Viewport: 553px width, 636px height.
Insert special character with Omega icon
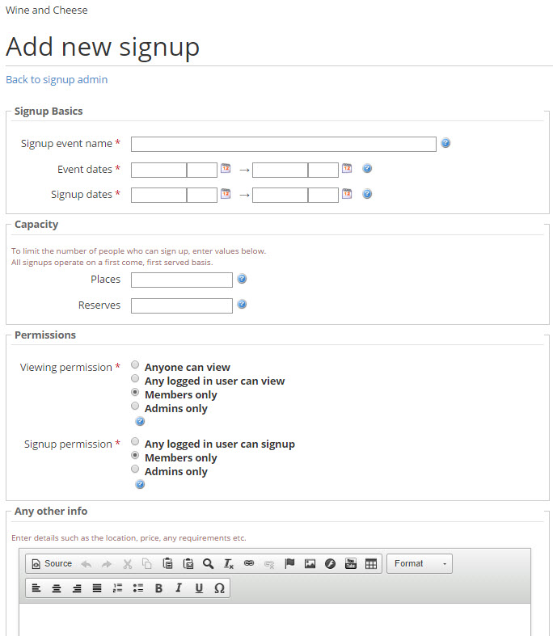(219, 588)
